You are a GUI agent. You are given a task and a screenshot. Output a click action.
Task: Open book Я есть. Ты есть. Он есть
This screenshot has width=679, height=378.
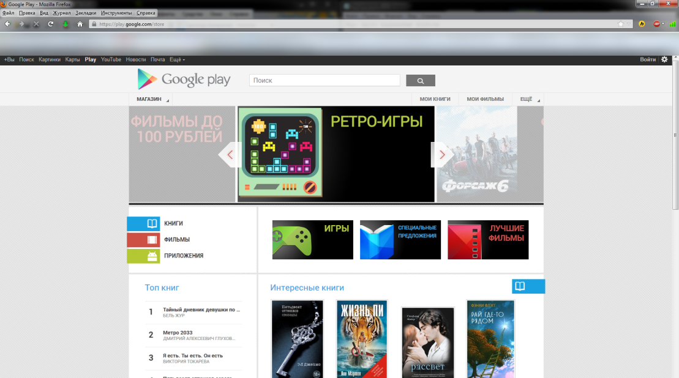click(x=193, y=355)
